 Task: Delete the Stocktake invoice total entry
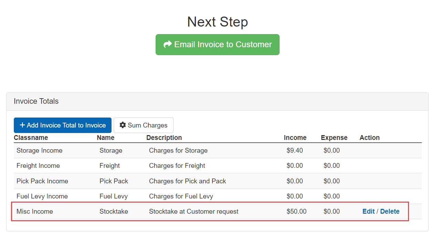(390, 211)
